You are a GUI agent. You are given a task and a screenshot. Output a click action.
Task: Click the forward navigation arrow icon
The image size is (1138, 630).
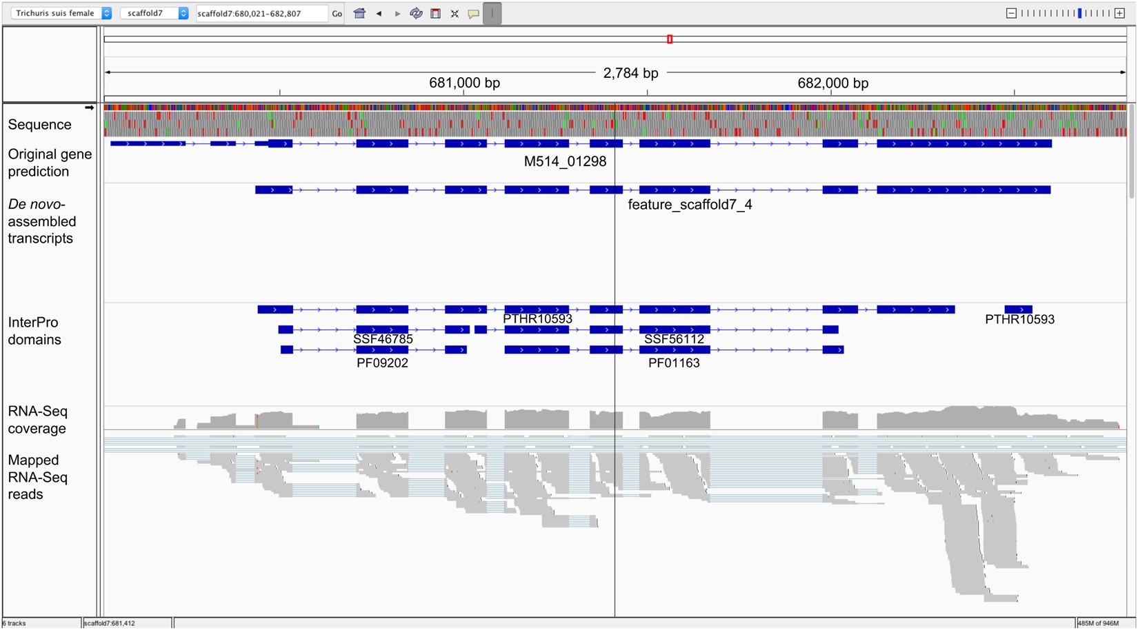398,13
